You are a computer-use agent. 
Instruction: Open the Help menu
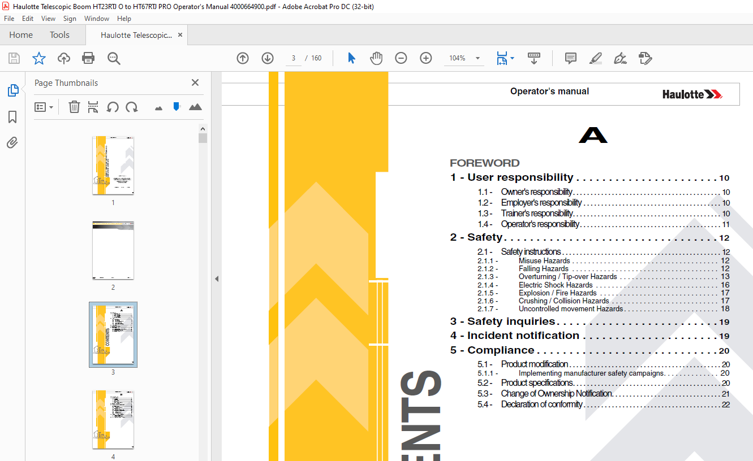point(124,19)
